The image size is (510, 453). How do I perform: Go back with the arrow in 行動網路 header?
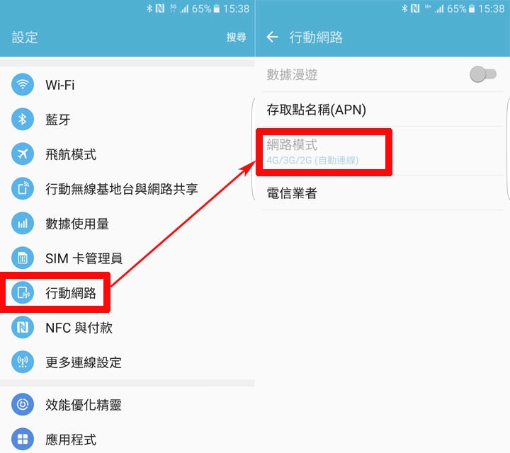tap(272, 37)
